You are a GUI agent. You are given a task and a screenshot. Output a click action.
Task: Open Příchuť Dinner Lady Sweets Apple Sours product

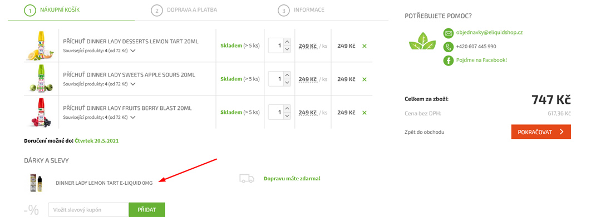click(129, 75)
